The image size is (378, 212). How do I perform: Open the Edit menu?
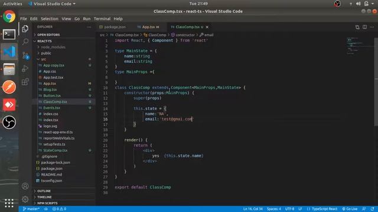[34, 19]
